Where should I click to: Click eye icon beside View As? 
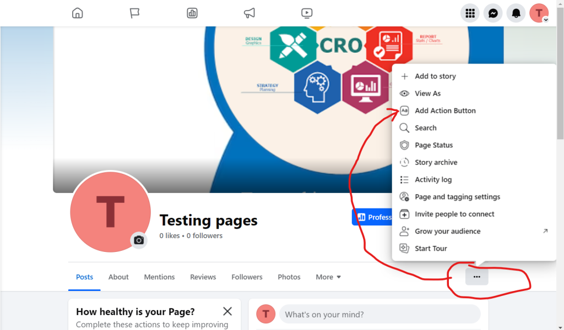pyautogui.click(x=404, y=94)
